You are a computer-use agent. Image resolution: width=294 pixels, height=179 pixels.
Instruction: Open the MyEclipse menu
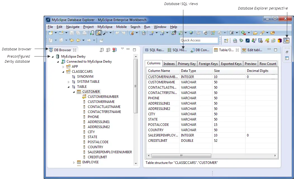click(105, 27)
